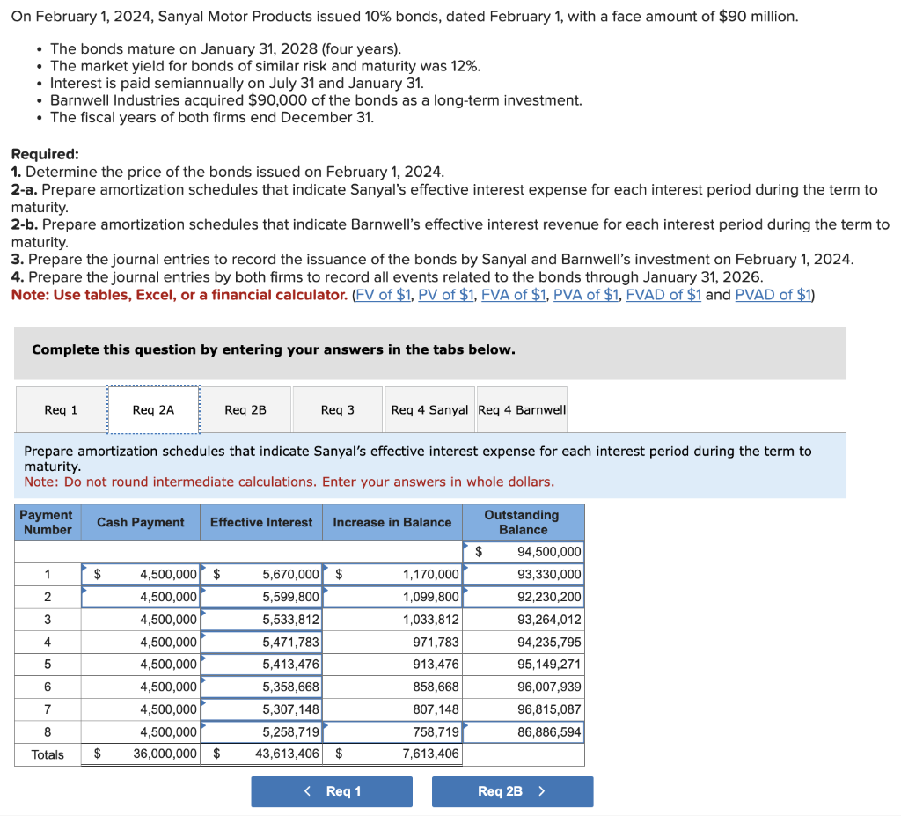Open the FVAD of $1 table link
Viewport: 901px width, 816px height.
(x=663, y=294)
